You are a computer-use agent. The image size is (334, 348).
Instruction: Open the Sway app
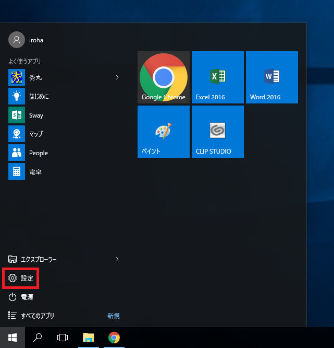pyautogui.click(x=36, y=115)
